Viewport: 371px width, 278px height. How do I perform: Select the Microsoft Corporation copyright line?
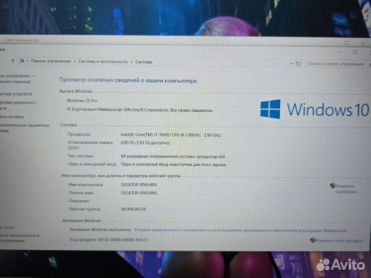(140, 110)
